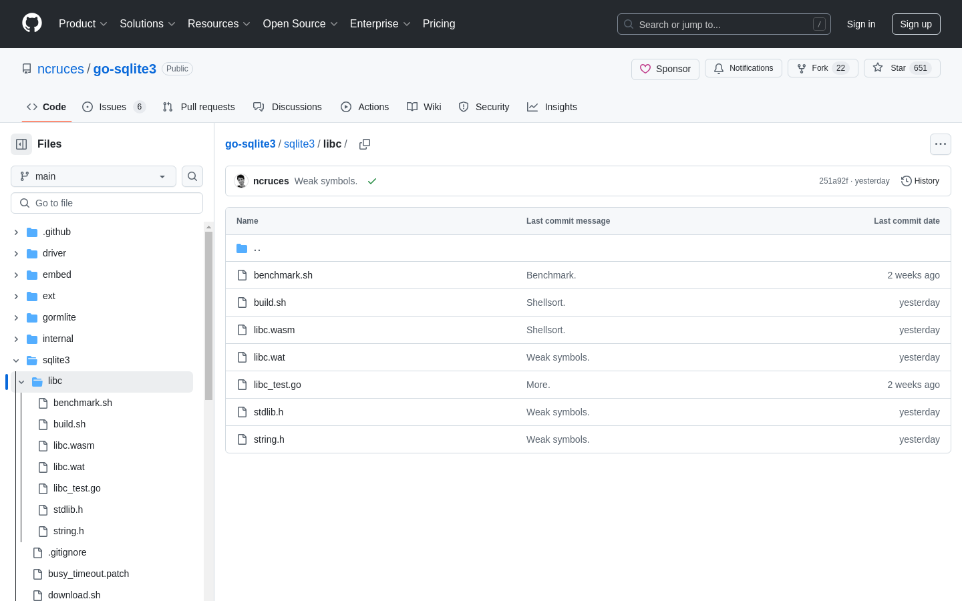Switch to the Issues tab
This screenshot has height=601, width=962.
tap(114, 107)
